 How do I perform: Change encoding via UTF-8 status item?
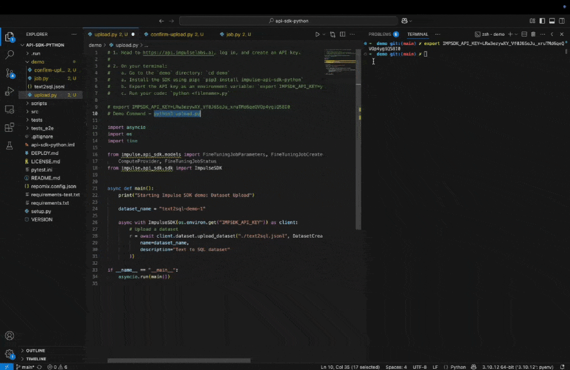[420, 367]
